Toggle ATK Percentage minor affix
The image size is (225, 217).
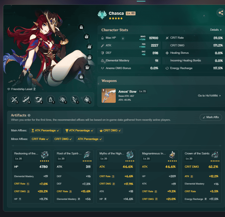coord(90,139)
